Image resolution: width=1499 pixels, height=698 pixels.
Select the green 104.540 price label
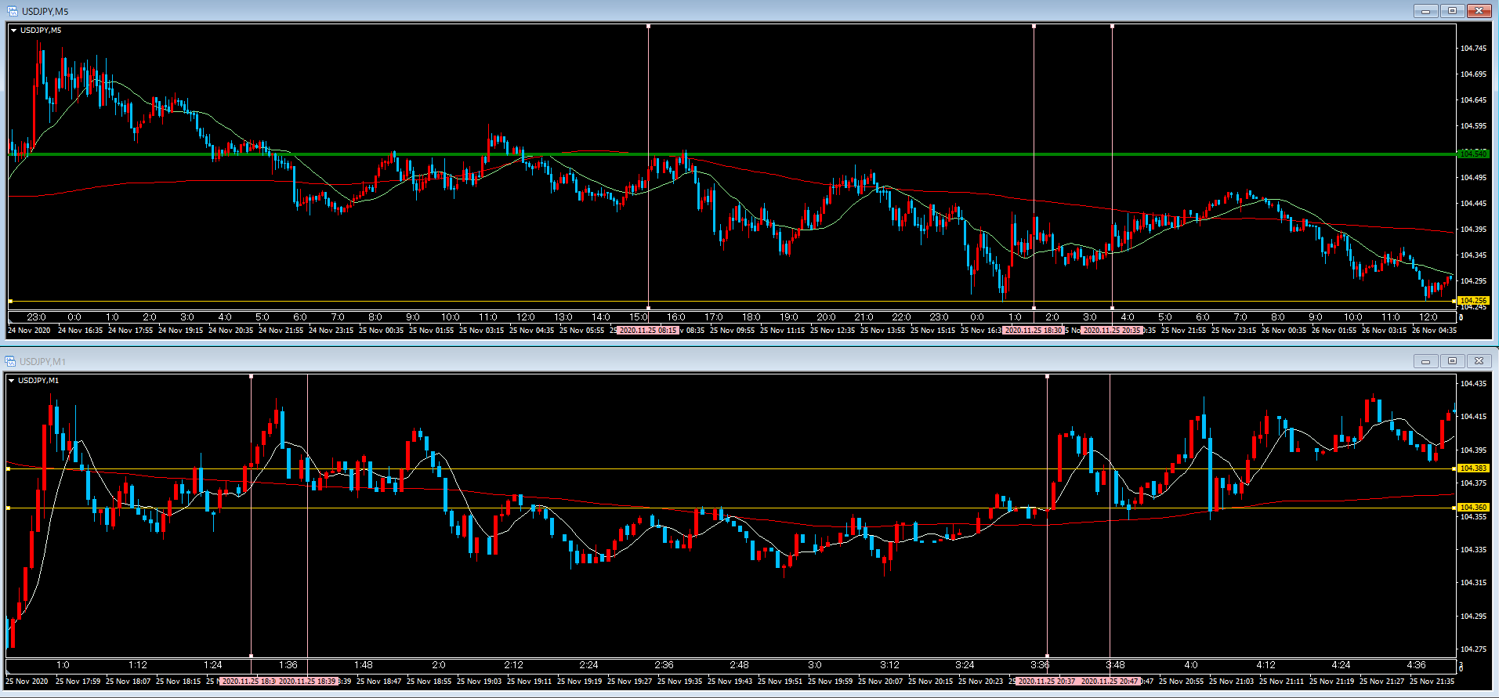[1473, 154]
